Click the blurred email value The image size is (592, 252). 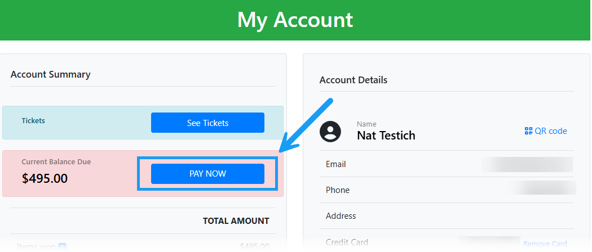pyautogui.click(x=528, y=164)
